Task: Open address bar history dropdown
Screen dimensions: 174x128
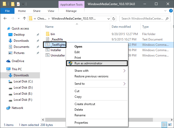Action: point(109,19)
